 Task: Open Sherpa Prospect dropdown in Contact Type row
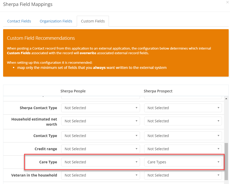(183, 136)
